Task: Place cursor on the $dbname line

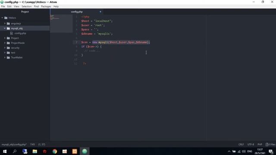Action: 97,34
